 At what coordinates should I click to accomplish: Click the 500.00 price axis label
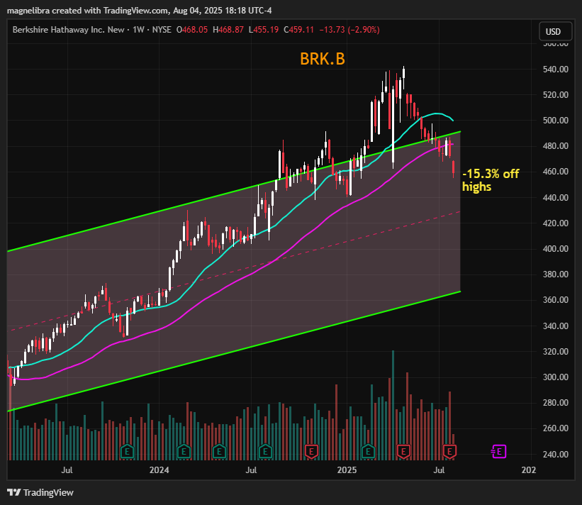[555, 121]
